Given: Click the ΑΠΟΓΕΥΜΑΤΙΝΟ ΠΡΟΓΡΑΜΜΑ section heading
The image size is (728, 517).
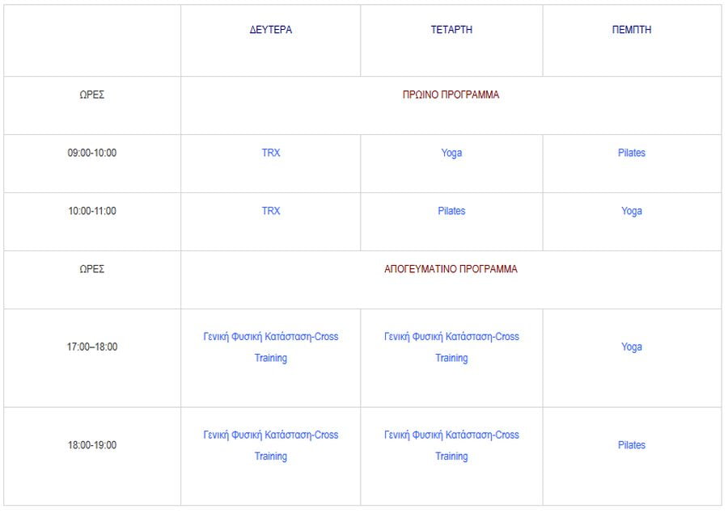Looking at the screenshot, I should pos(451,269).
